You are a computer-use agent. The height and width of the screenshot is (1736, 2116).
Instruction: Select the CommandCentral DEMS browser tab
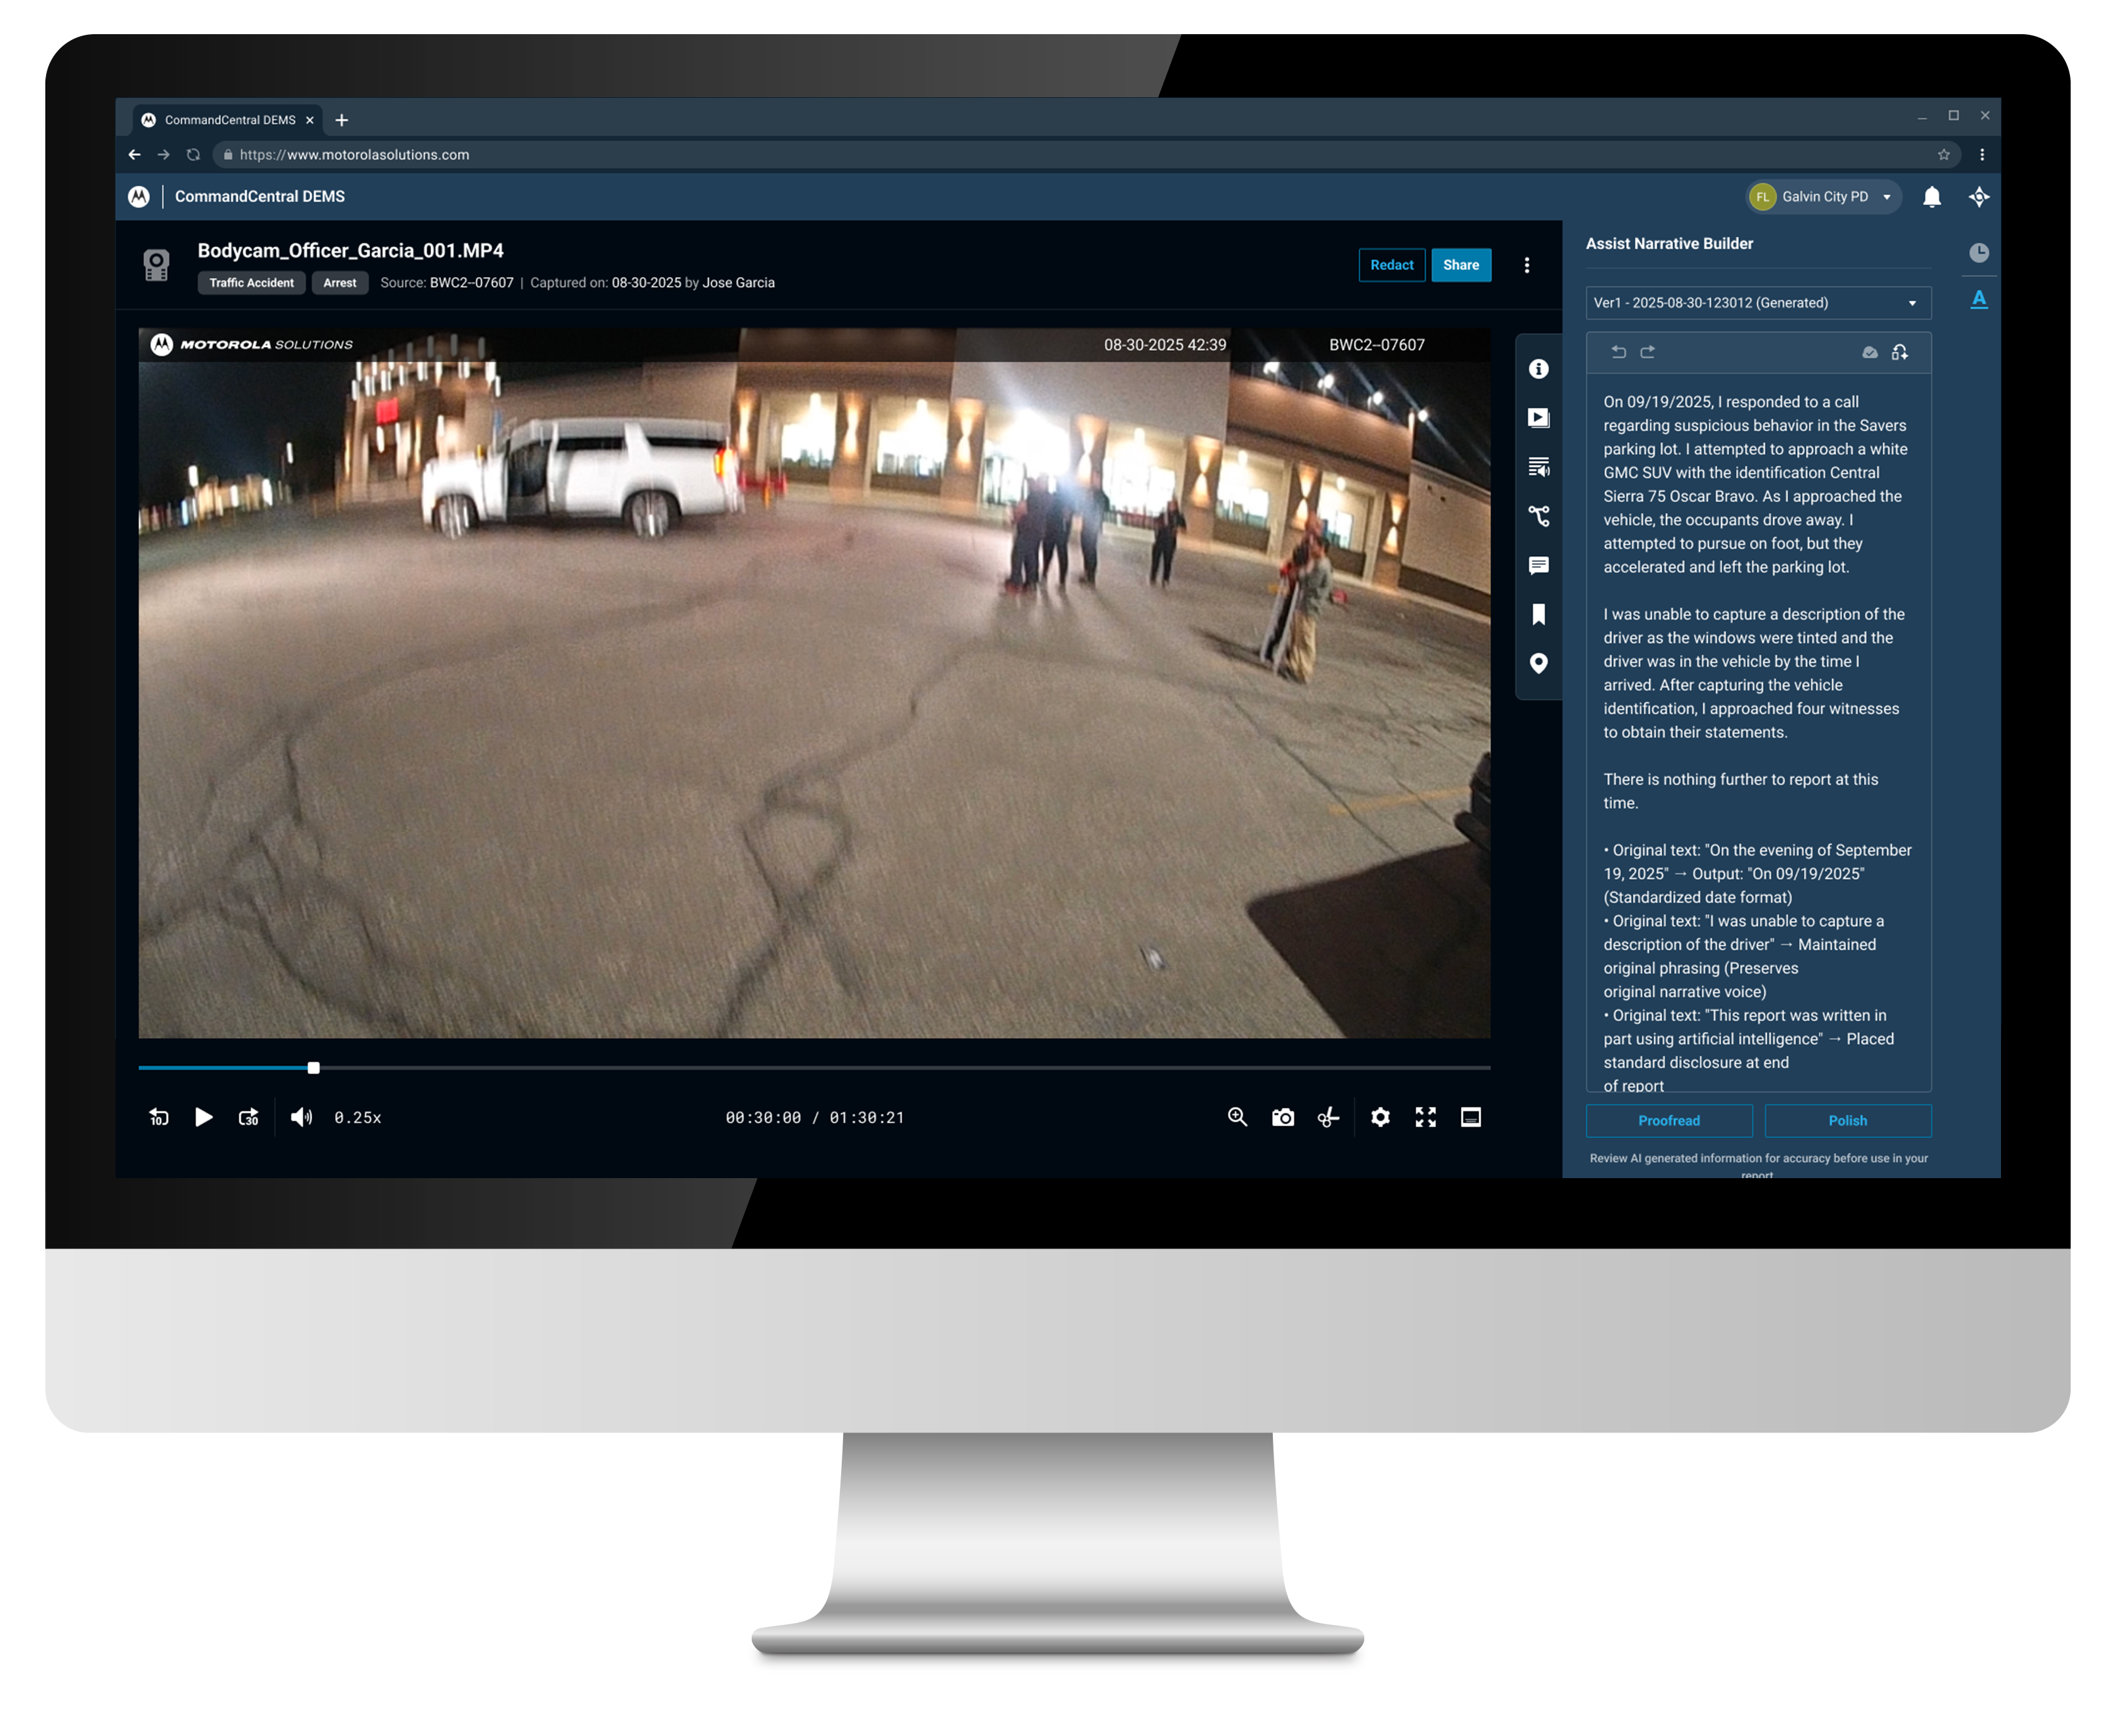point(229,120)
